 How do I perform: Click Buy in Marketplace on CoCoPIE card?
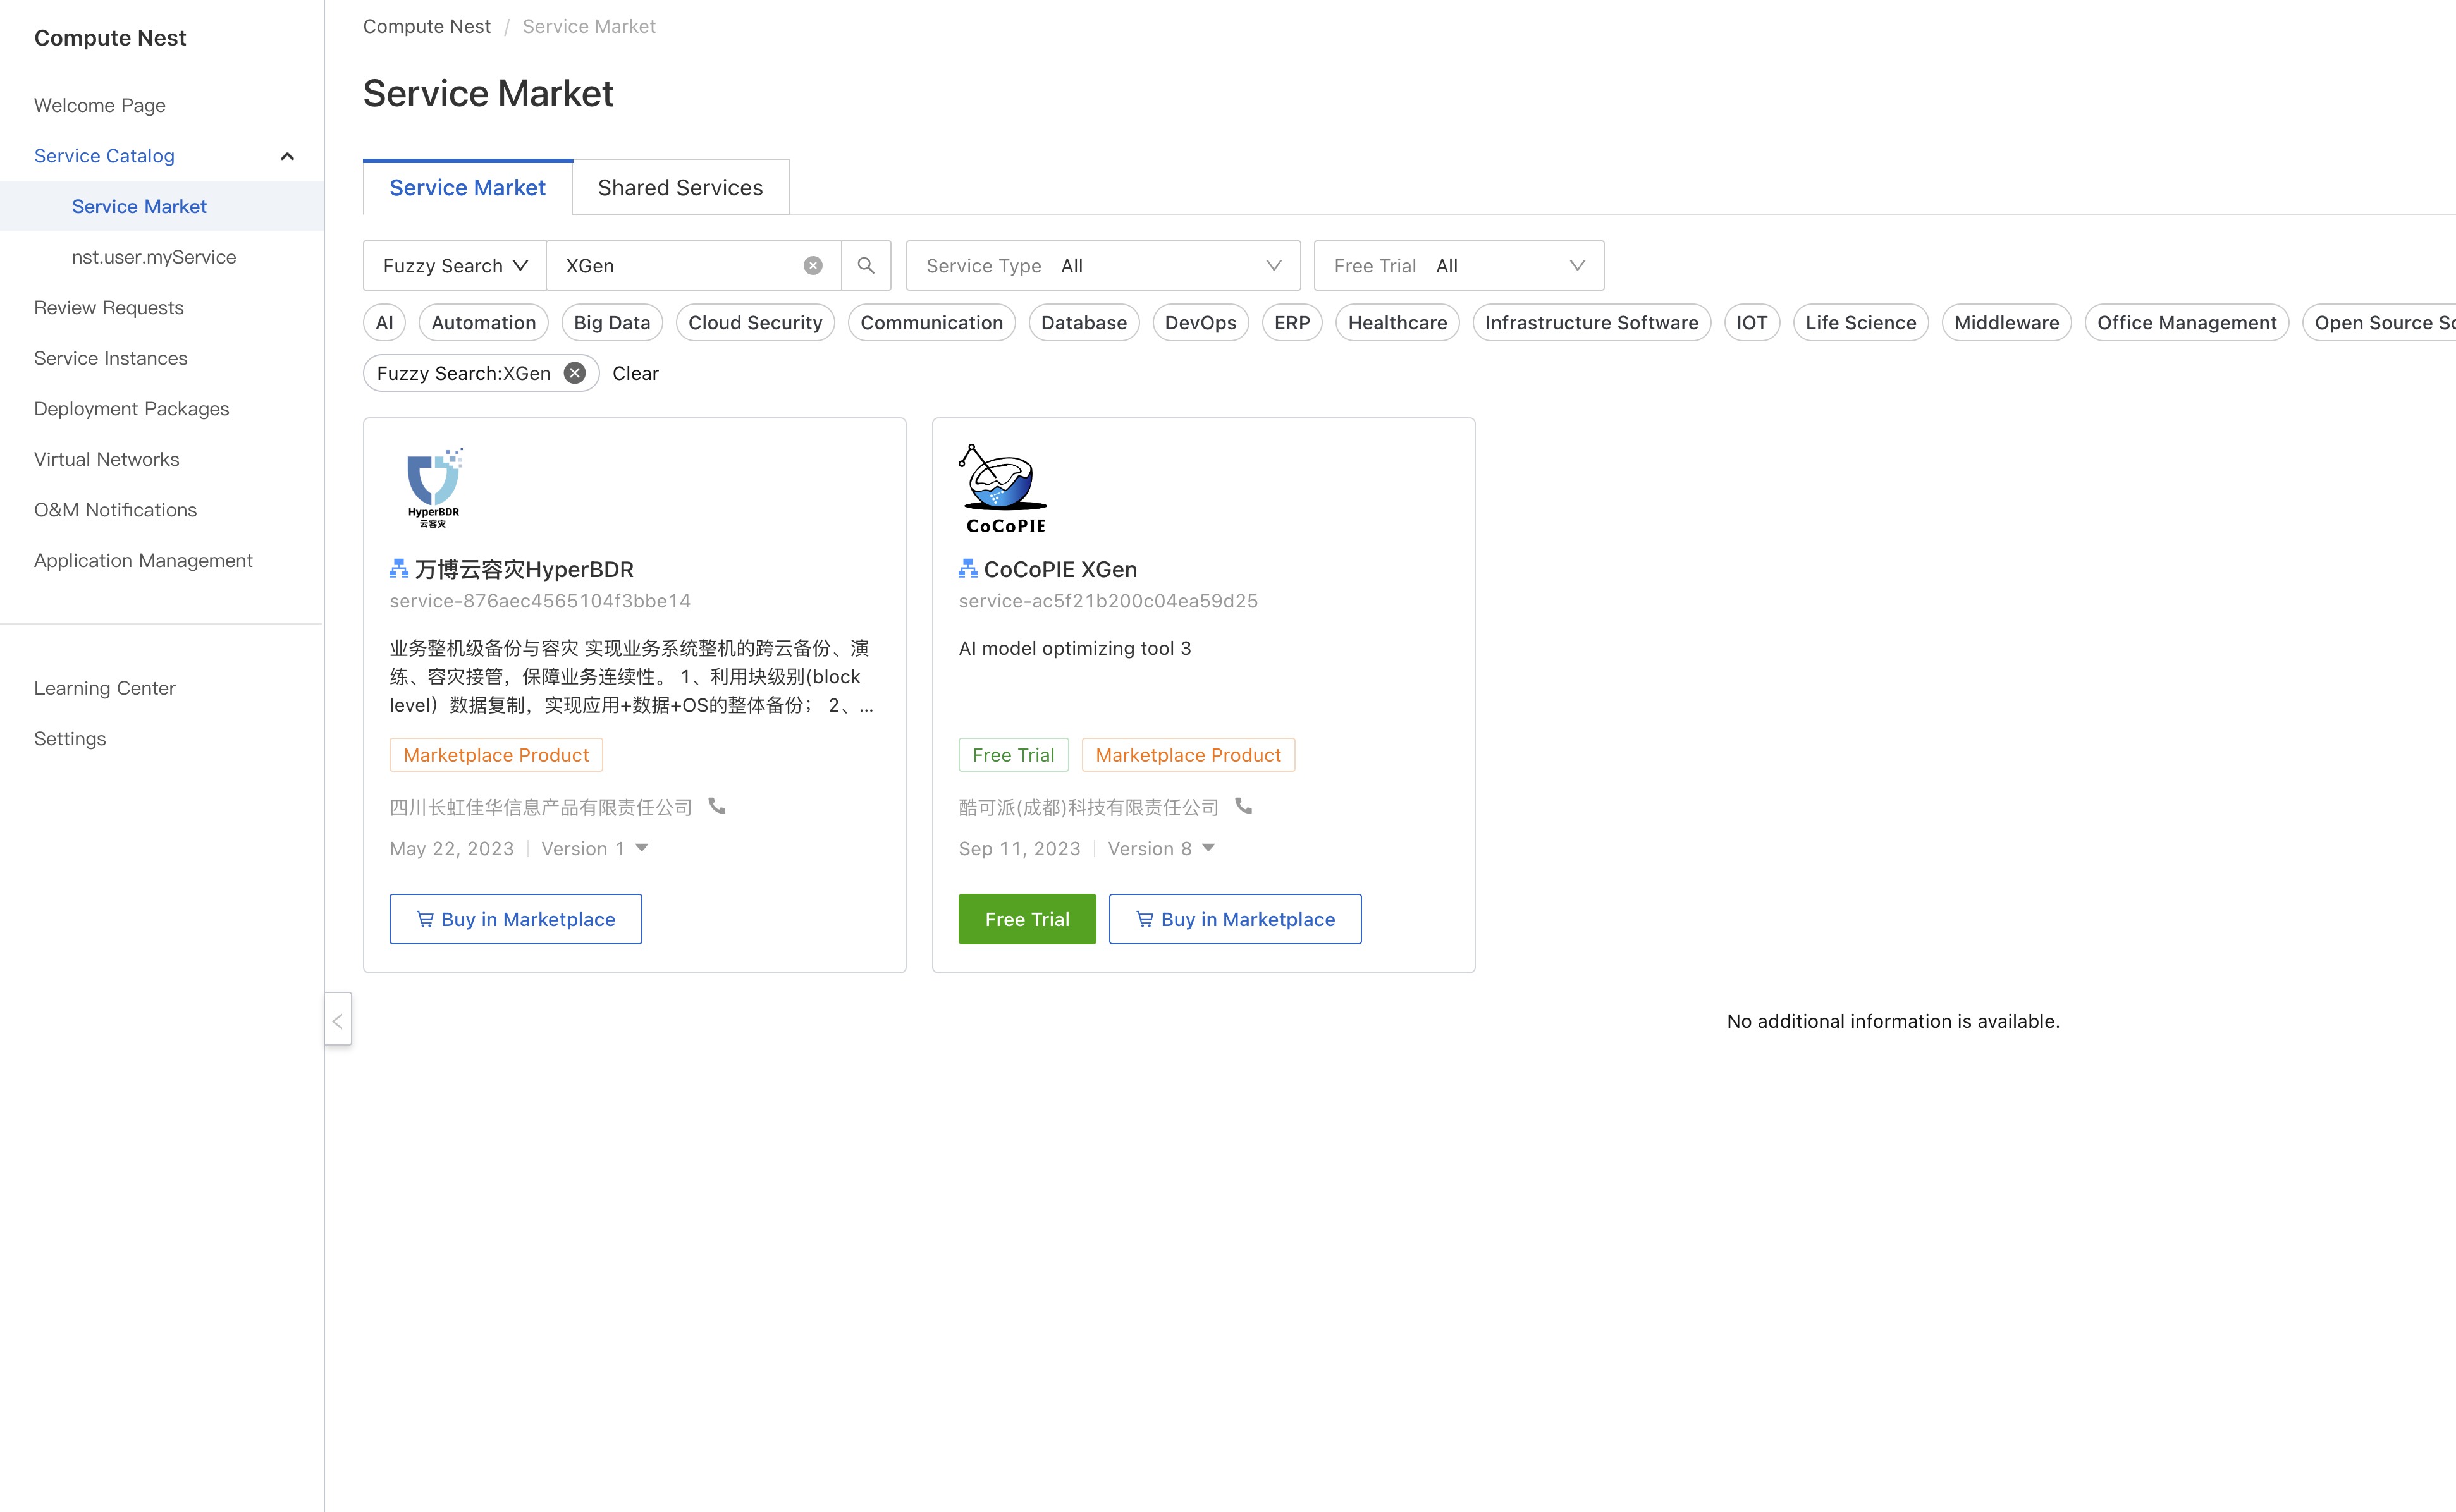tap(1236, 919)
